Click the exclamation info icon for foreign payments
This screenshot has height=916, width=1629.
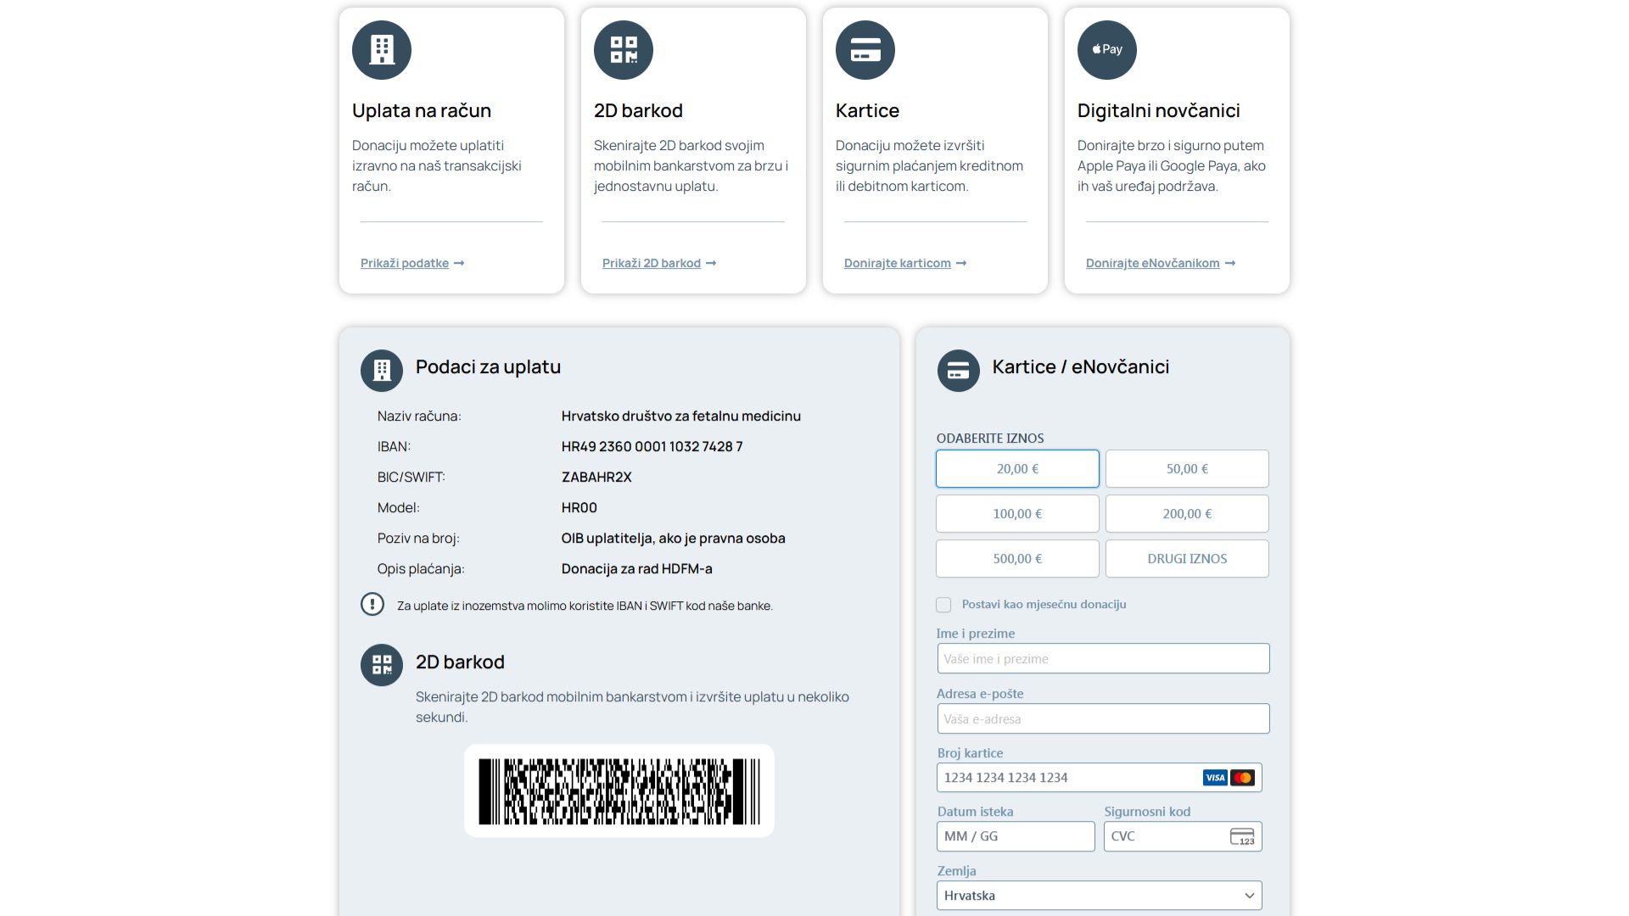click(372, 604)
